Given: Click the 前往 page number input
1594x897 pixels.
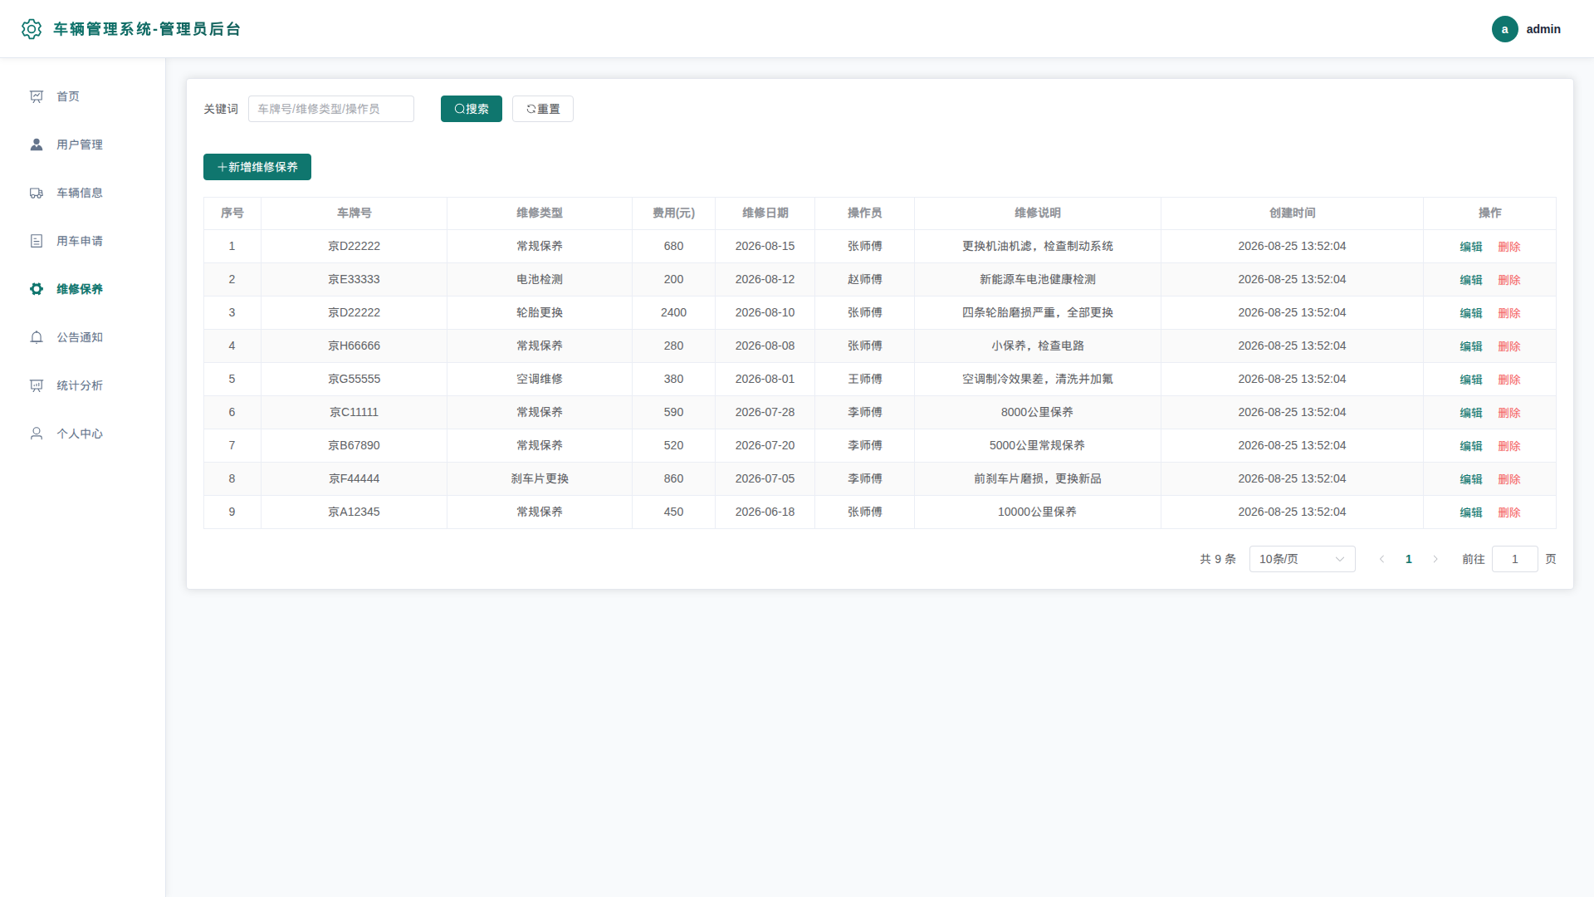Looking at the screenshot, I should point(1514,559).
